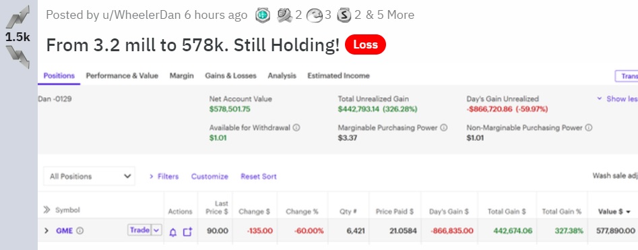
Task: Open the All Positions dropdown
Action: (89, 177)
